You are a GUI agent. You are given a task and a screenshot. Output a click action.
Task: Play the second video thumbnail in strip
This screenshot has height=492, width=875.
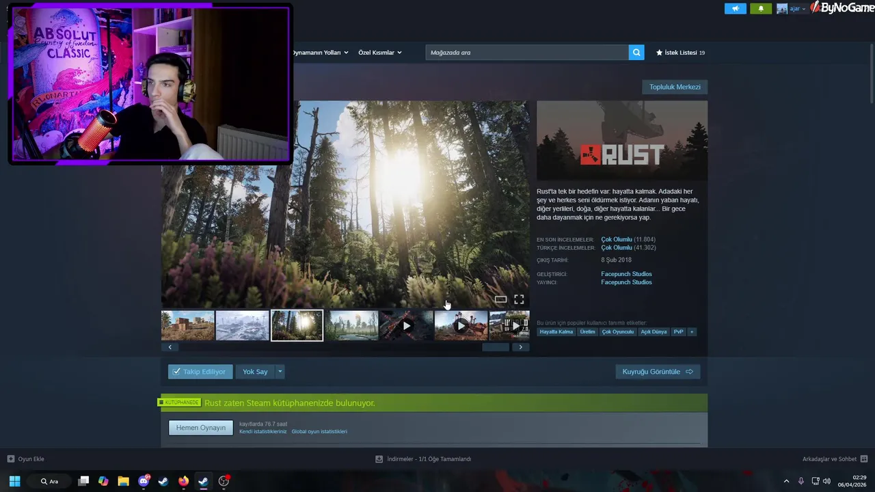461,325
